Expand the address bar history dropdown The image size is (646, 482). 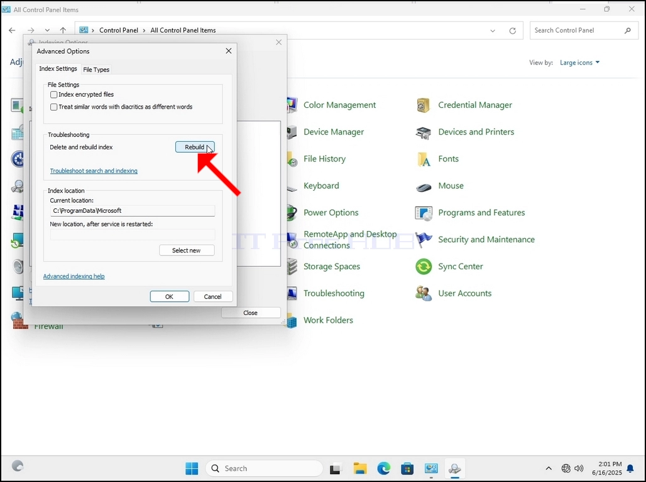click(493, 31)
